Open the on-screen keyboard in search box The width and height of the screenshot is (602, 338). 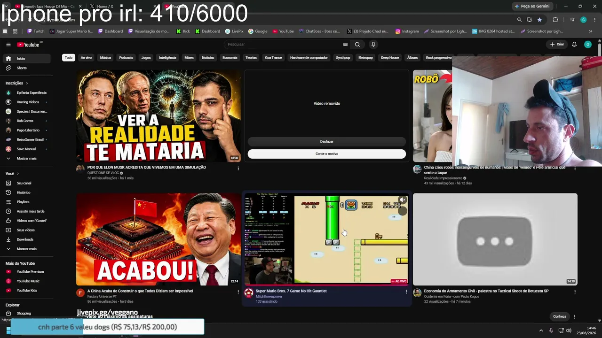point(345,45)
